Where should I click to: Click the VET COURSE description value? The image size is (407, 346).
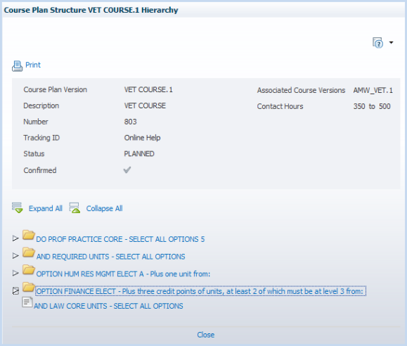pos(145,105)
